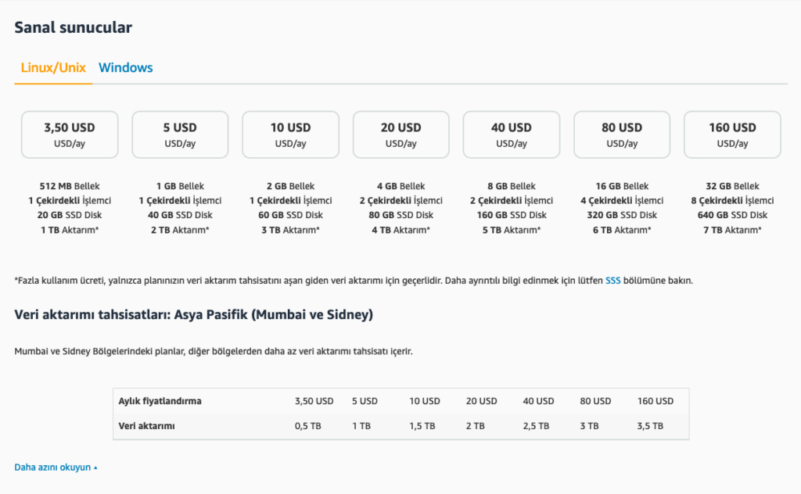801x494 pixels.
Task: Click the Sanal sunucular heading
Action: click(x=73, y=27)
